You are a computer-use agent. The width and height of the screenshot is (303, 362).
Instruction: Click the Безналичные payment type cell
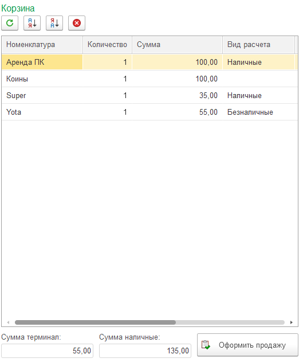pyautogui.click(x=258, y=112)
